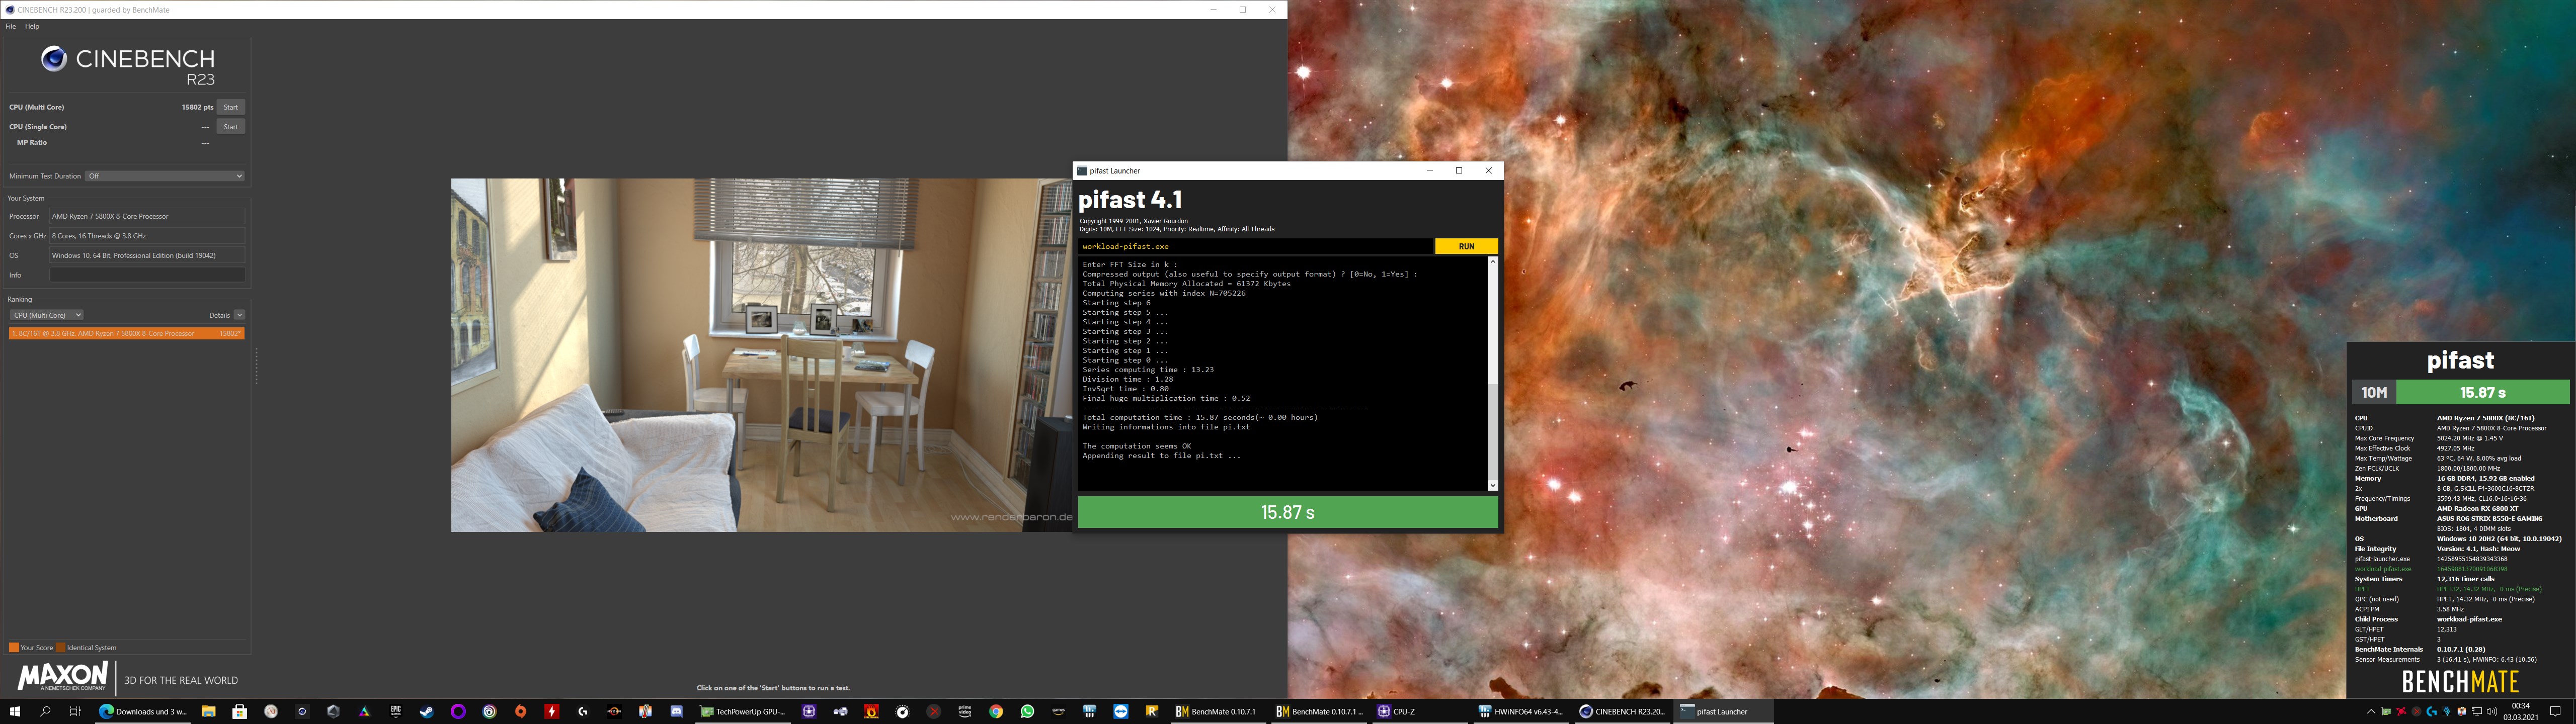Open the volume control in the system tray
The height and width of the screenshot is (724, 2576).
point(2491,712)
